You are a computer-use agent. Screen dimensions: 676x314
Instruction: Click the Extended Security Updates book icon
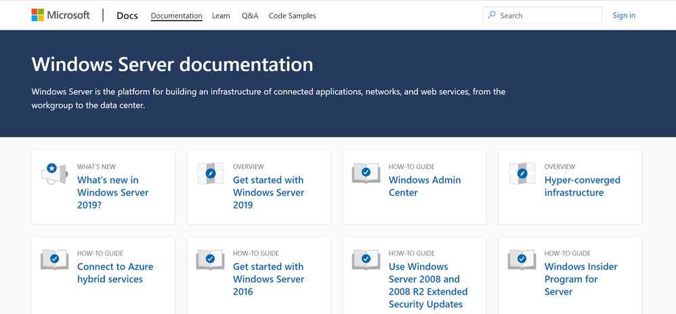[x=366, y=260]
